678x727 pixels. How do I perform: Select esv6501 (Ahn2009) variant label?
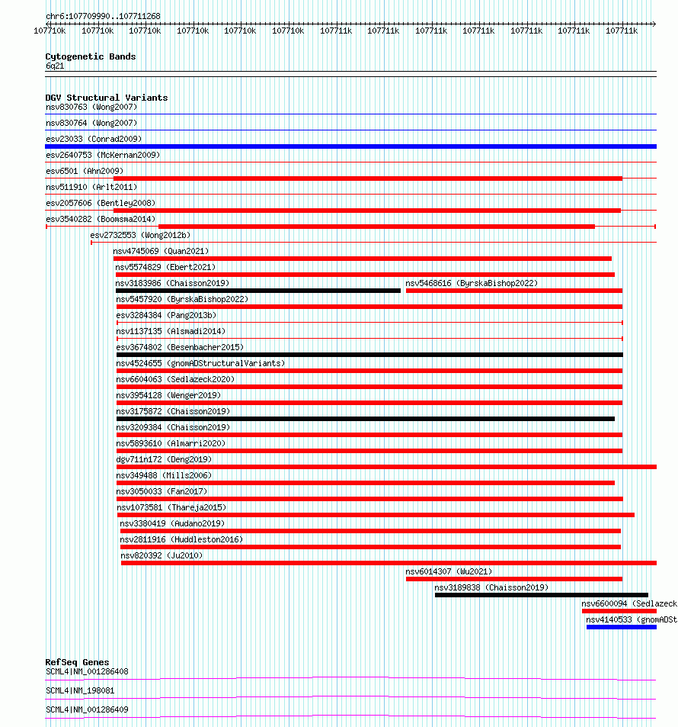[x=85, y=171]
